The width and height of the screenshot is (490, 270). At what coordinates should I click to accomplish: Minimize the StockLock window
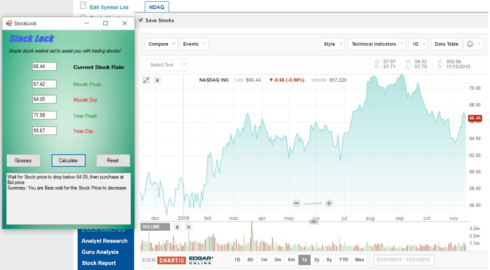tap(87, 23)
